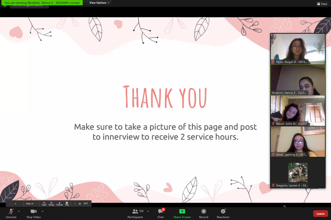Click the muted mic icon on Senel's tile
The width and height of the screenshot is (331, 220).
(273, 155)
